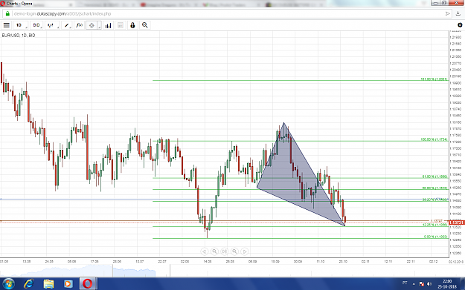The image size is (465, 290).
Task: Open the f(x) indicators tool
Action: click(79, 25)
